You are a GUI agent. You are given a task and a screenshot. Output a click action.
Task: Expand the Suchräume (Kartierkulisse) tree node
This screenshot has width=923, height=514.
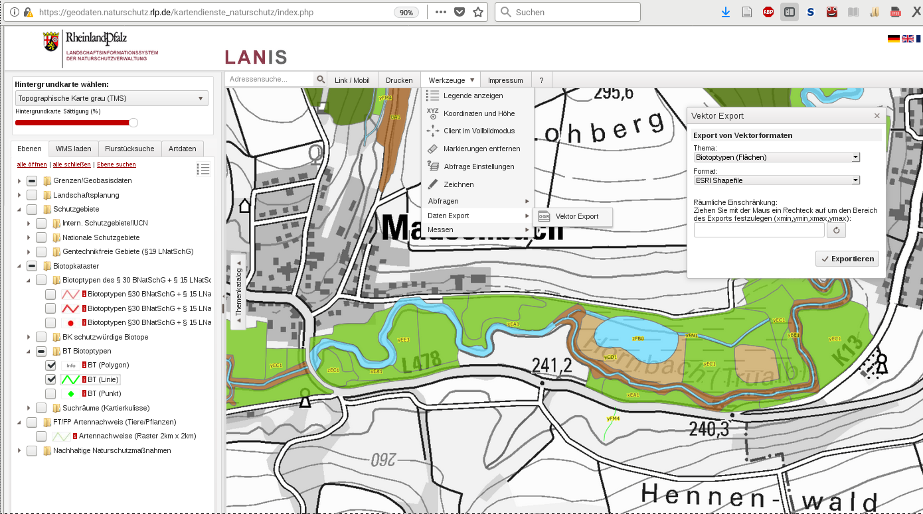pos(29,408)
